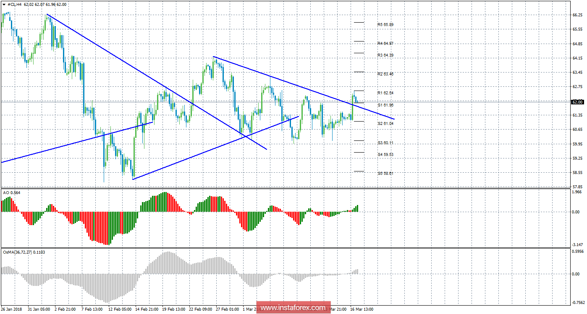Click the 66.25 price scale value
Screen dimensions: 587x314
click(577, 15)
